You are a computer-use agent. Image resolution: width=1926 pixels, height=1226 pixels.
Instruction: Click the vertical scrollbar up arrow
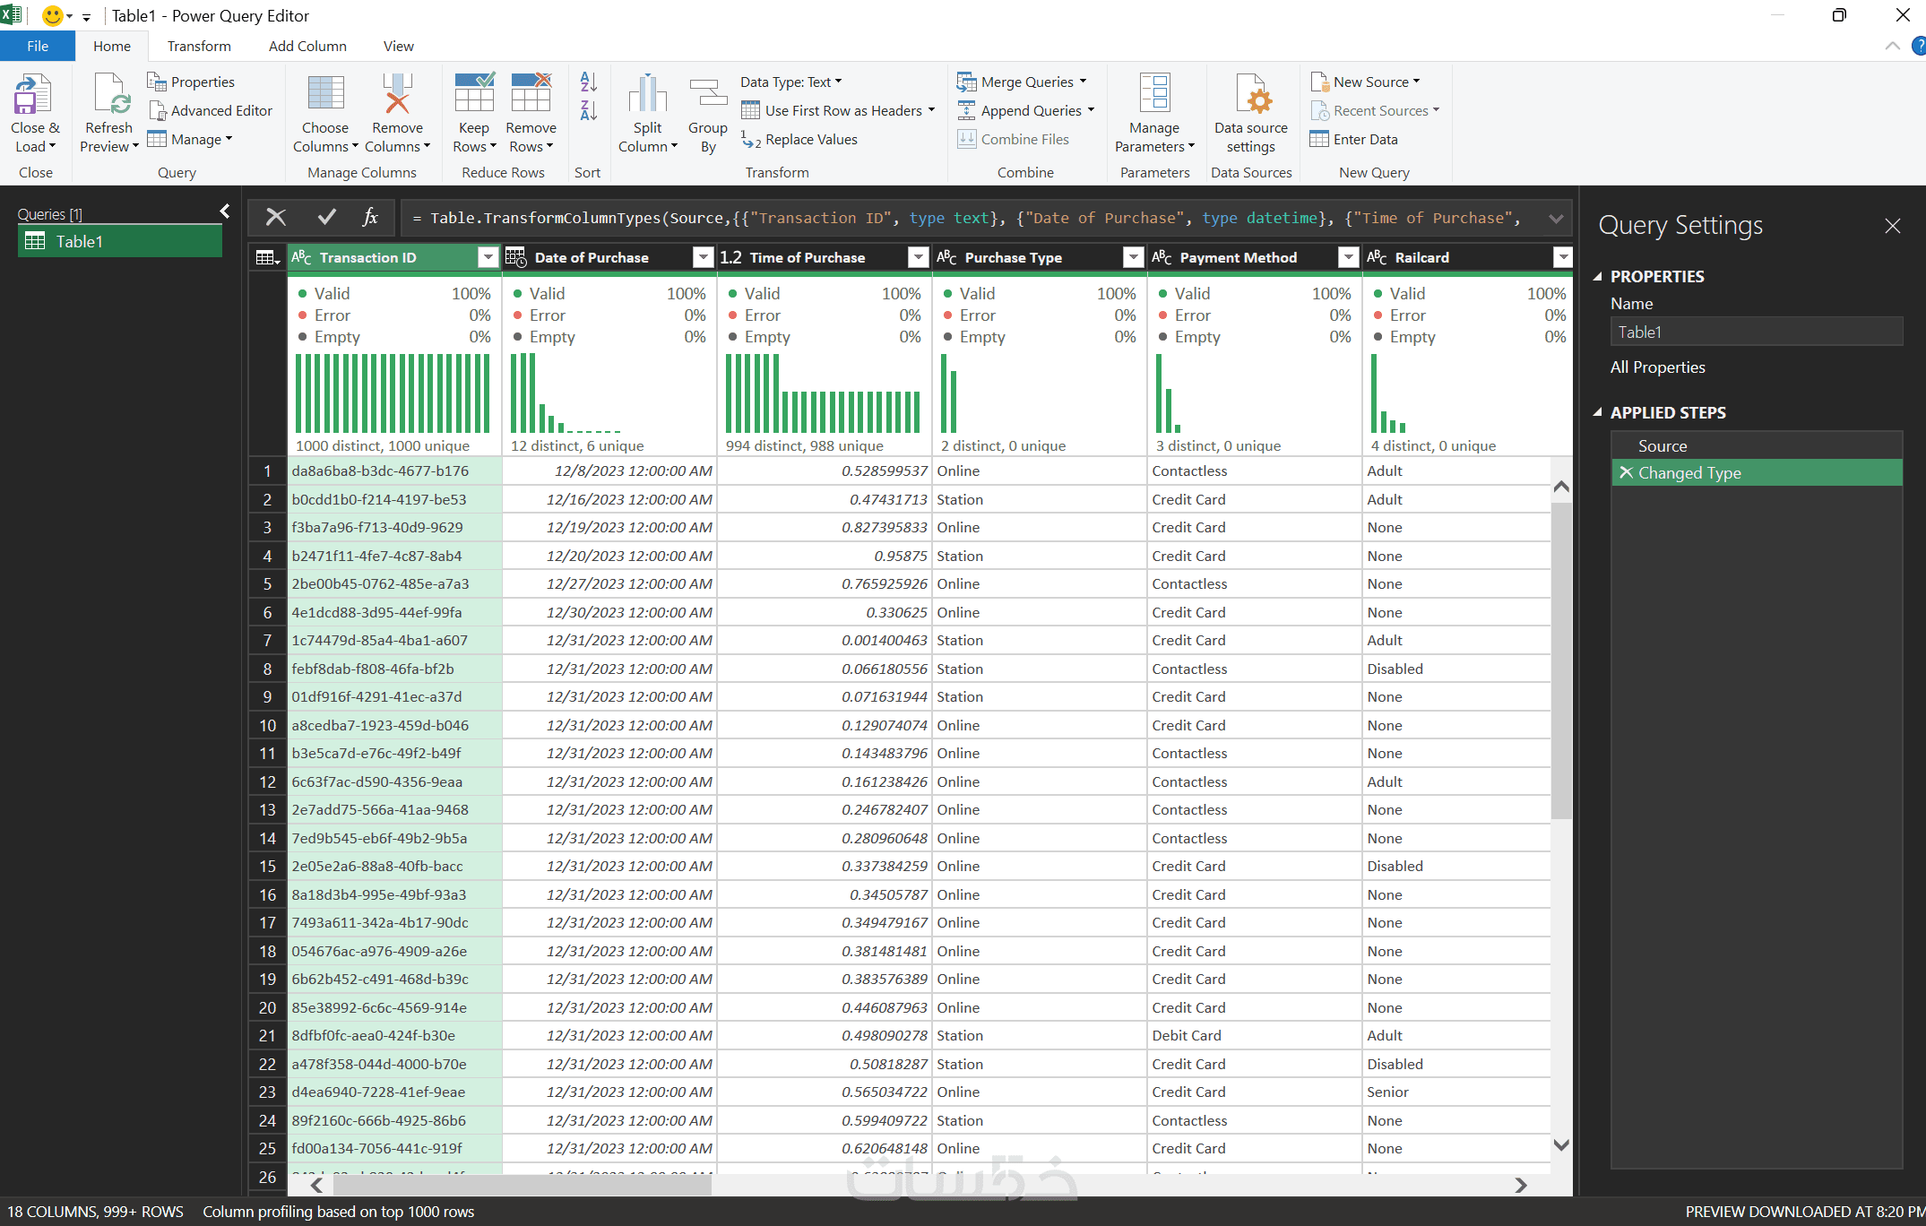[x=1561, y=486]
